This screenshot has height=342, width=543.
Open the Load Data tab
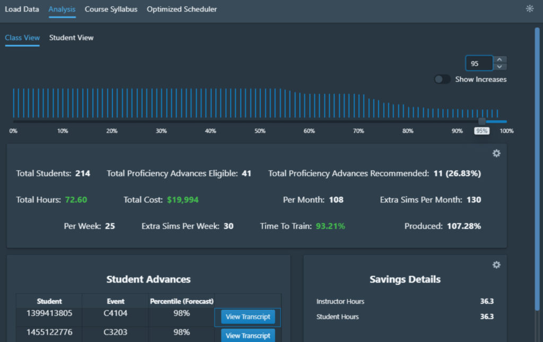[22, 9]
